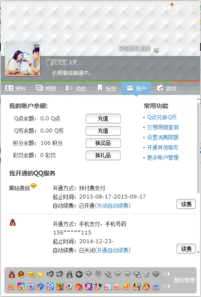The image size is (201, 297).
Task: Click the photo camera icon in the bottom icon row
Action: [31, 287]
